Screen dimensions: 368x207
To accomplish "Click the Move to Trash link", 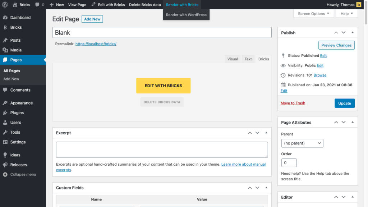I will click(x=293, y=103).
